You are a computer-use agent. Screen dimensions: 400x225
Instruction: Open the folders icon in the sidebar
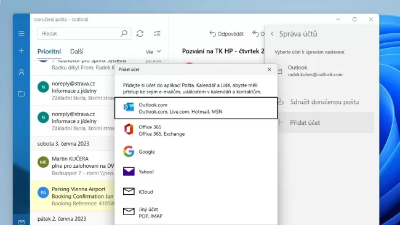tap(22, 94)
